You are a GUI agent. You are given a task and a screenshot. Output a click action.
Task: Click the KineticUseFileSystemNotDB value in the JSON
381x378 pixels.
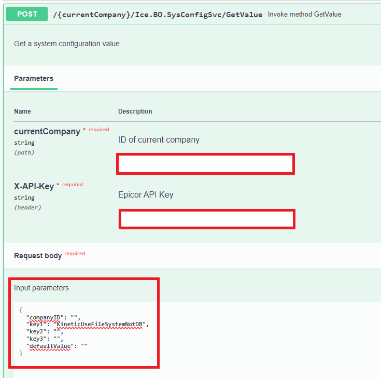pyautogui.click(x=101, y=325)
